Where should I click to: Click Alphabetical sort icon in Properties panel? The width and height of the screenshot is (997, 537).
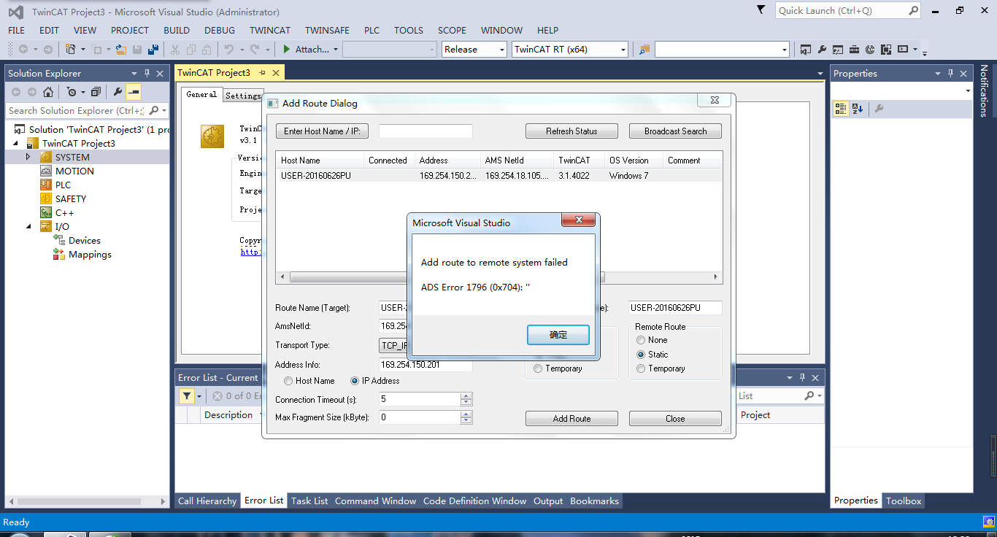click(x=858, y=109)
